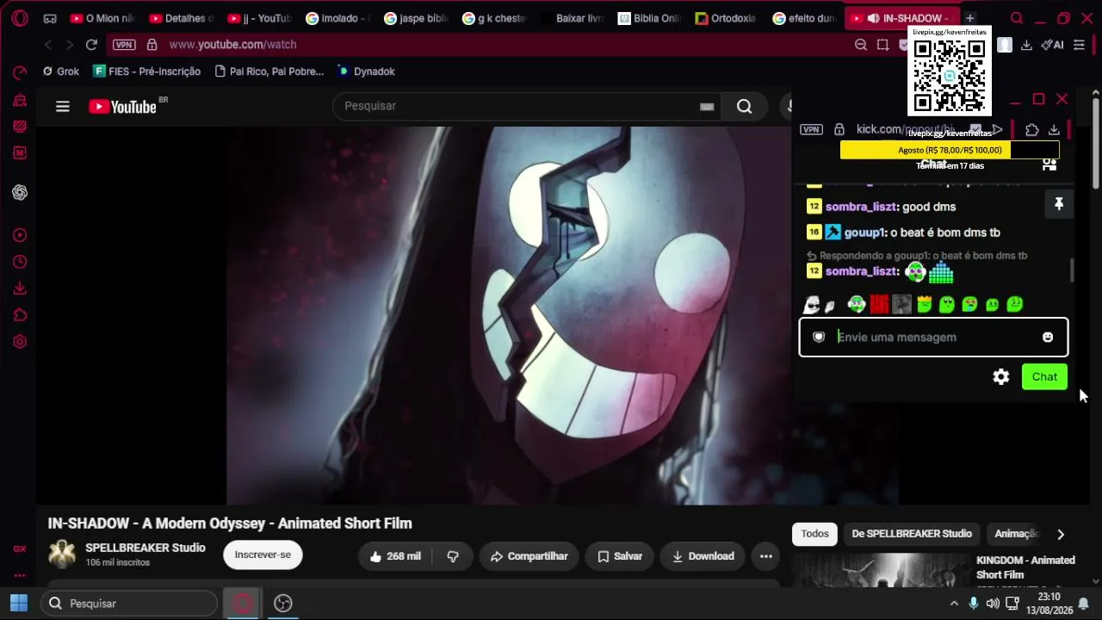This screenshot has width=1102, height=620.
Task: Send message with green Chat button
Action: tap(1044, 377)
